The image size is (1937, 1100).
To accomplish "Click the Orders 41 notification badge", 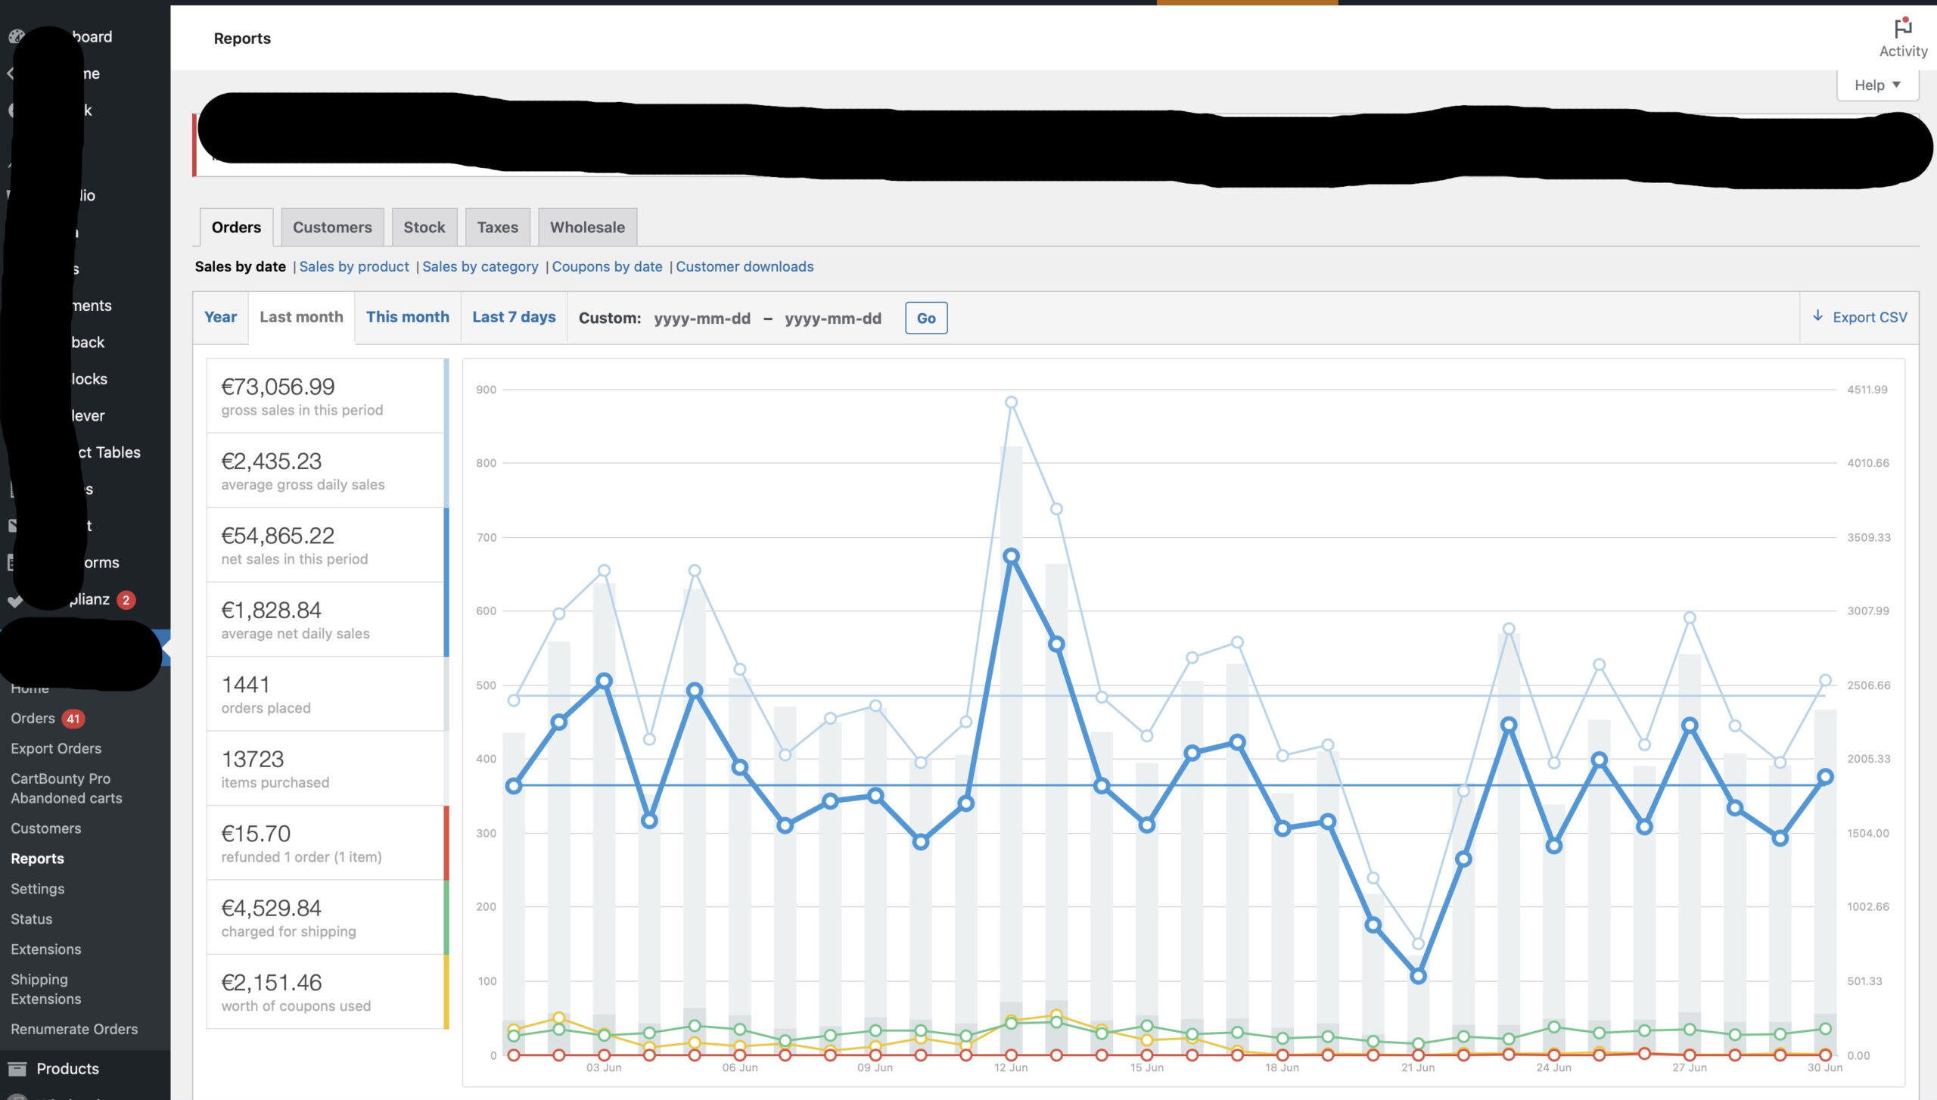I will 73,719.
